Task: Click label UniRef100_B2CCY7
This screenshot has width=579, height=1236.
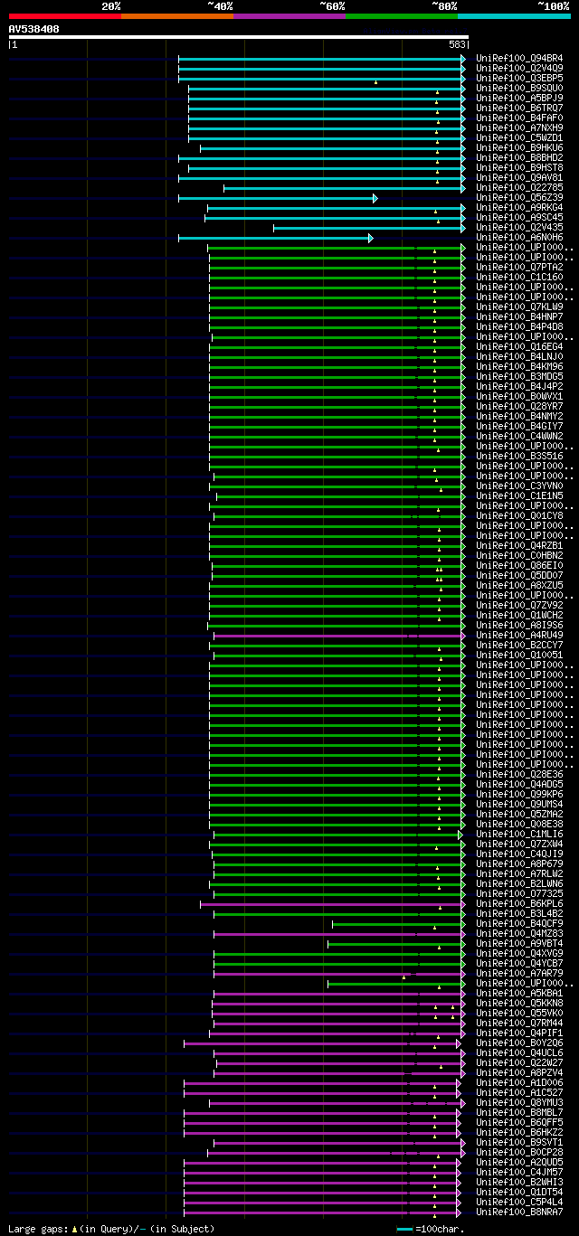Action: pos(519,646)
